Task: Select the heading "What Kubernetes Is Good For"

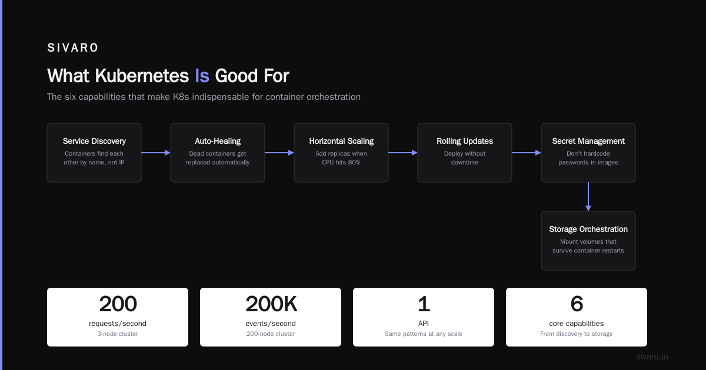Action: [168, 76]
